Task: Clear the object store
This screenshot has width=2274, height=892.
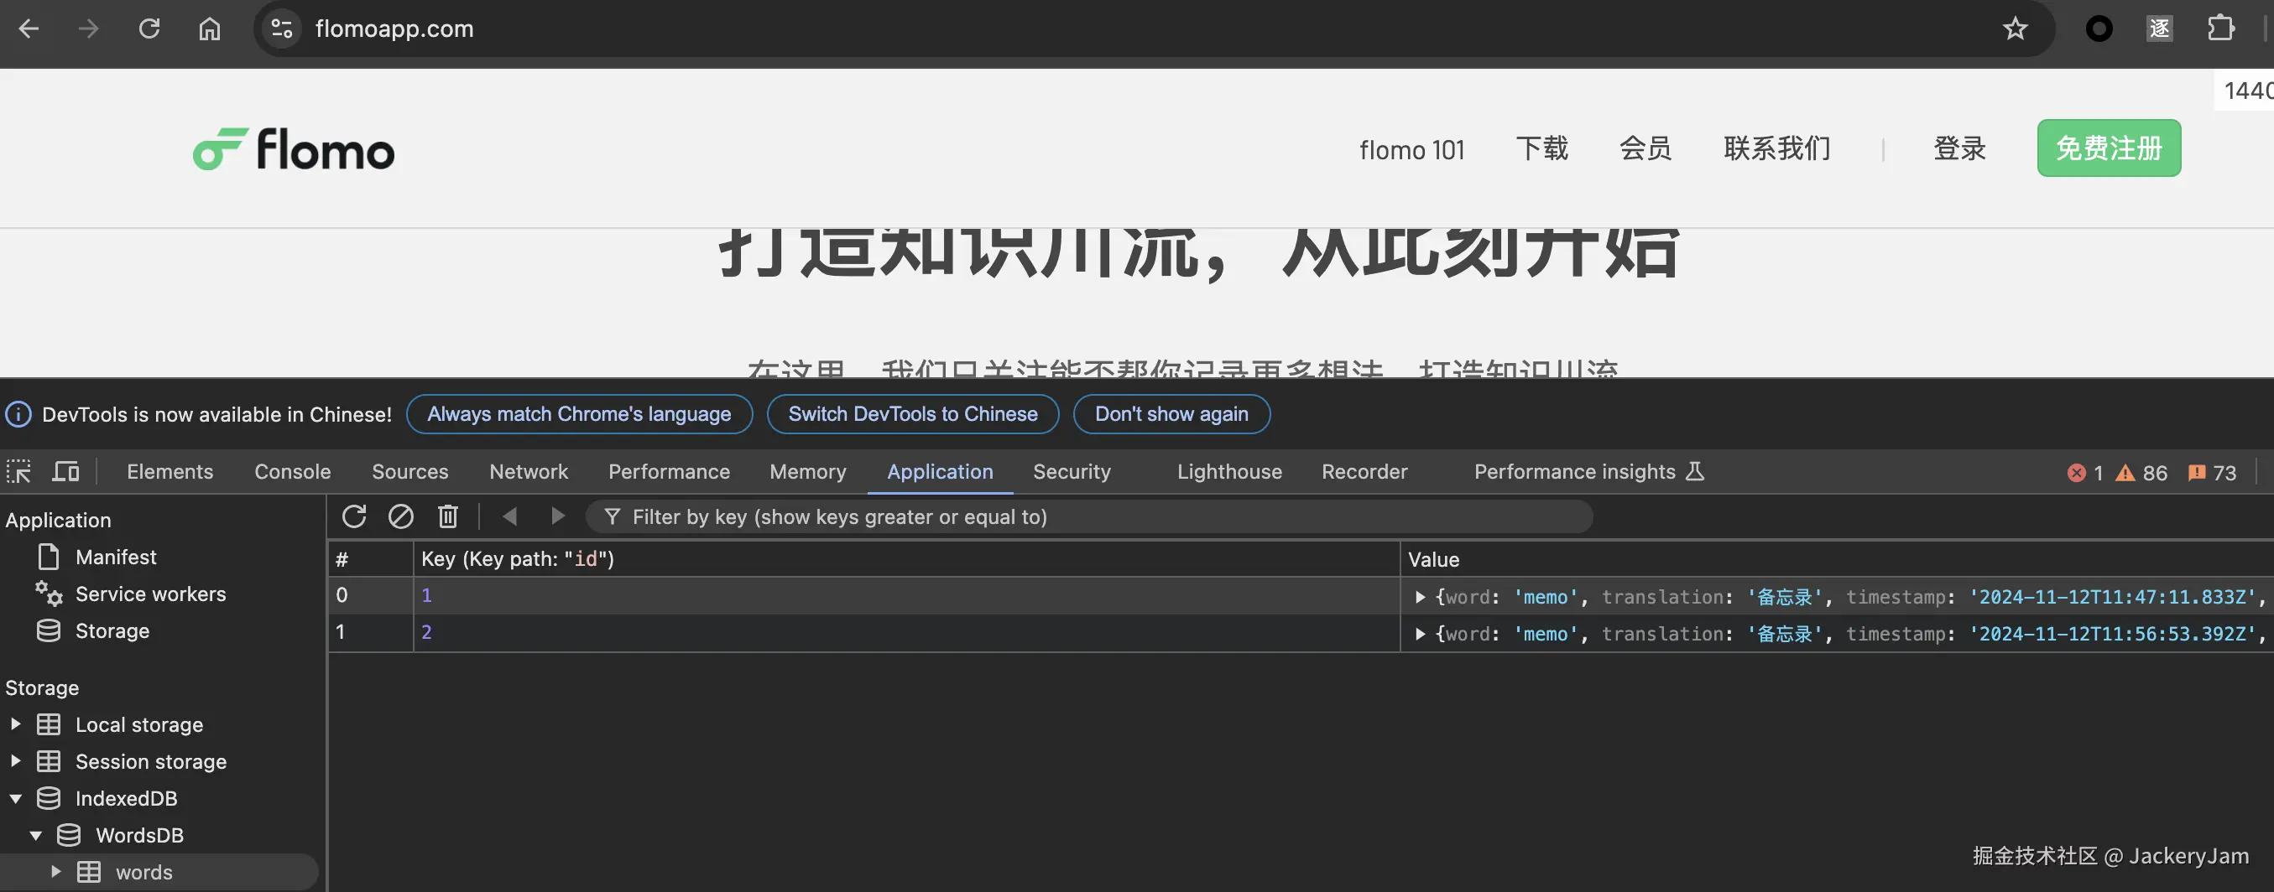Action: click(x=401, y=516)
